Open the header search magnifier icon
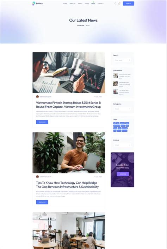The width and height of the screenshot is (167, 249). (x=116, y=4)
